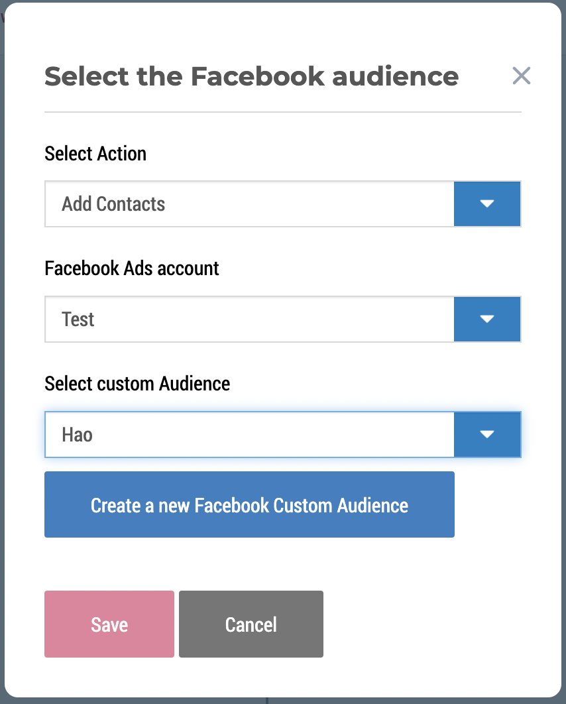
Task: Click the Select Action label
Action: coord(95,154)
